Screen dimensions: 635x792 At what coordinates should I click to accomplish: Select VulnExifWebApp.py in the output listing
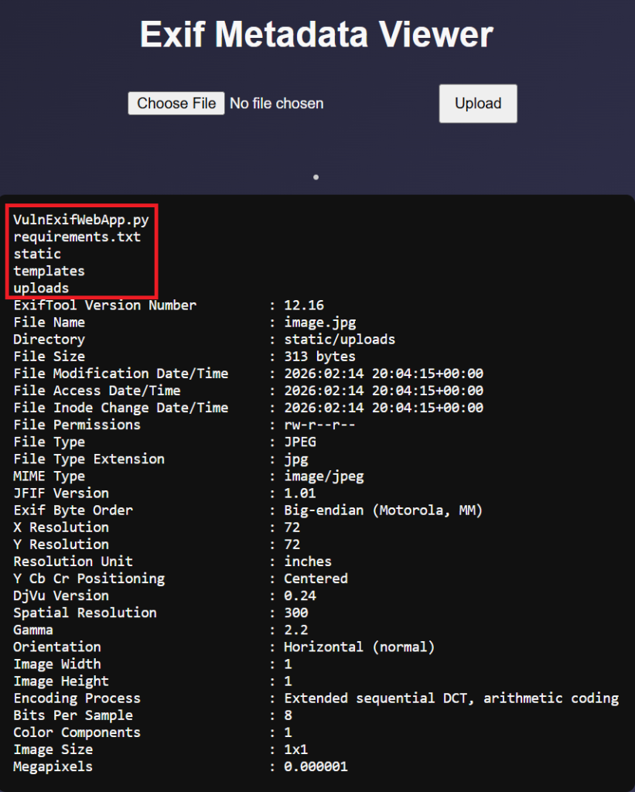tap(79, 220)
